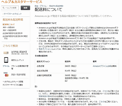The image size is (122, 106).
Task: Click 配送料＆配送時間 breadcrumb
Action: pyautogui.click(x=56, y=6)
